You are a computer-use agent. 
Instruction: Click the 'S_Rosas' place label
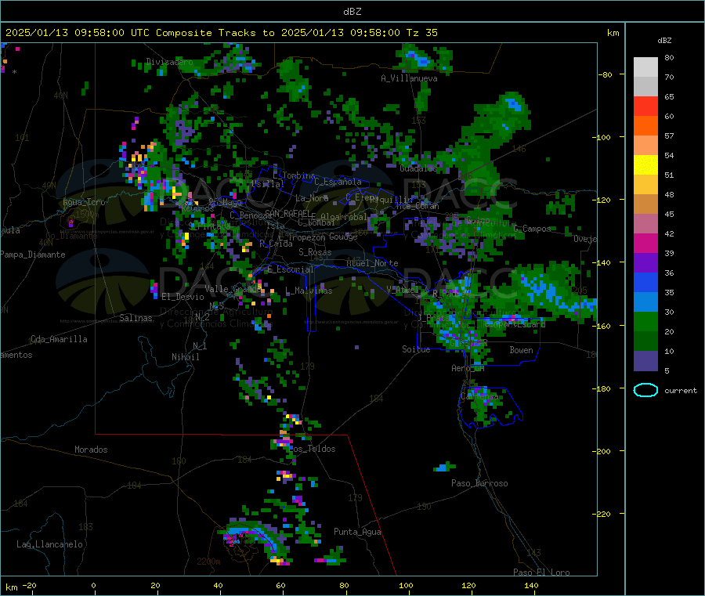(315, 252)
